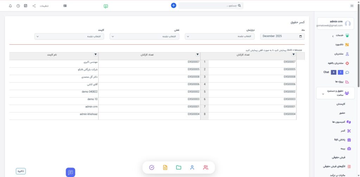Open Chat in the sidebar
The height and width of the screenshot is (177, 360).
point(326,72)
